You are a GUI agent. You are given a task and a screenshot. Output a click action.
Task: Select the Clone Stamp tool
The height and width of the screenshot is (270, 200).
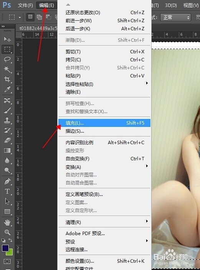pos(7,120)
